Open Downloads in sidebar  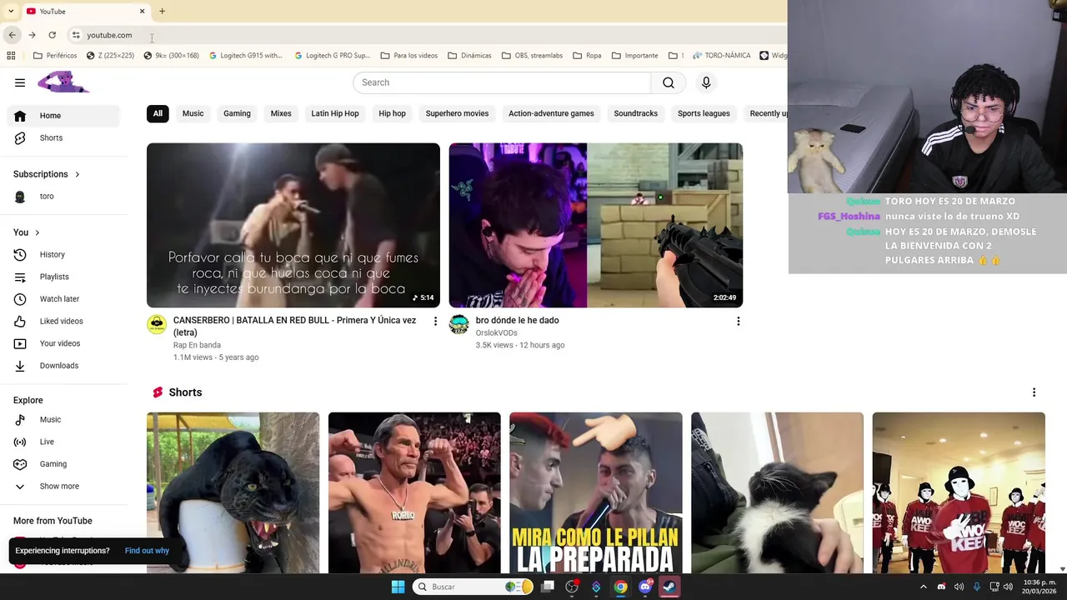click(x=63, y=365)
